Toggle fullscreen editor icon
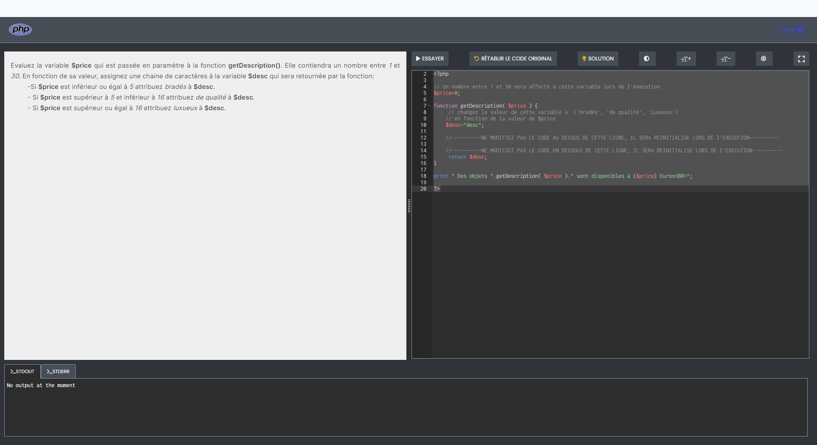This screenshot has height=445, width=817. point(801,59)
